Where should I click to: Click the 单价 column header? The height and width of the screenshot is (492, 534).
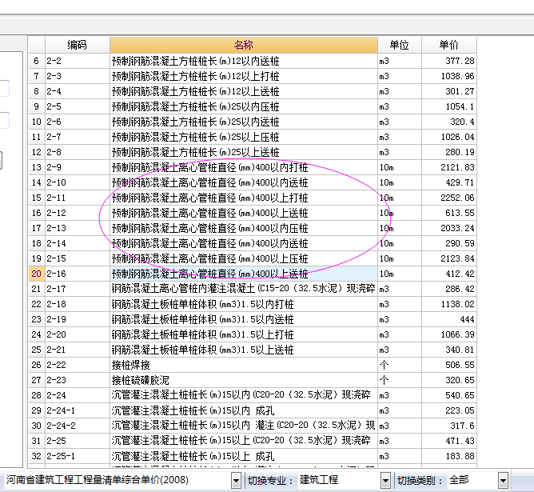coord(448,45)
